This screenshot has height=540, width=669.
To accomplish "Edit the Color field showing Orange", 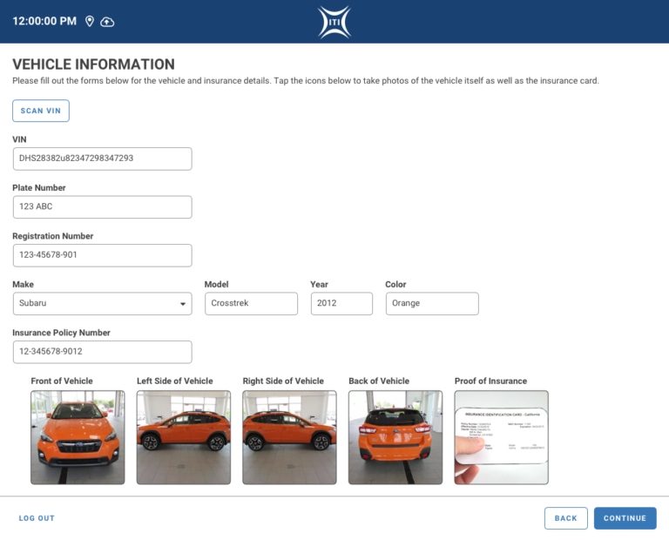I will (x=432, y=303).
